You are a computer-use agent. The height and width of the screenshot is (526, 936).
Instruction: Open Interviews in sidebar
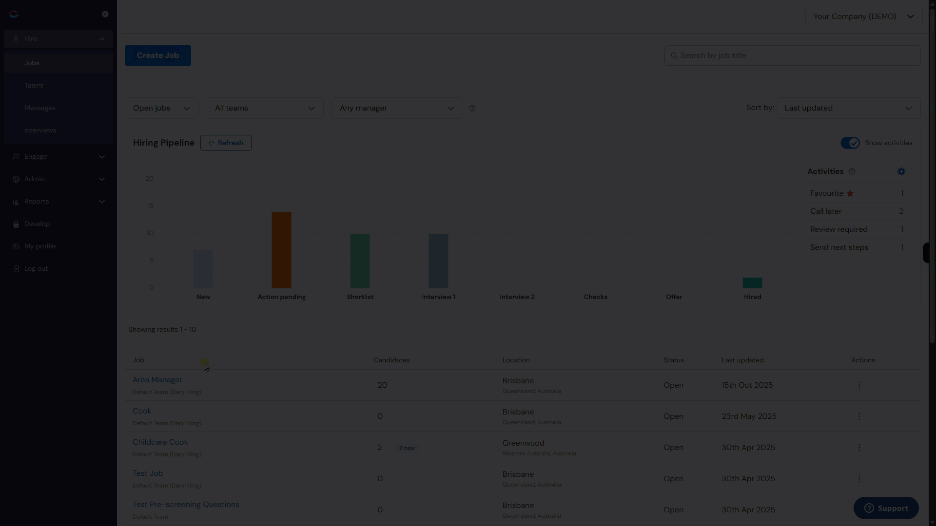click(x=58, y=131)
